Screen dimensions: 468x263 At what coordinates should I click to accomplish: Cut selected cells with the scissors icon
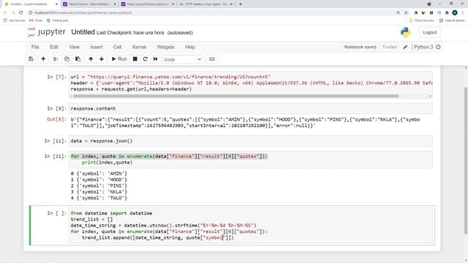coord(56,59)
